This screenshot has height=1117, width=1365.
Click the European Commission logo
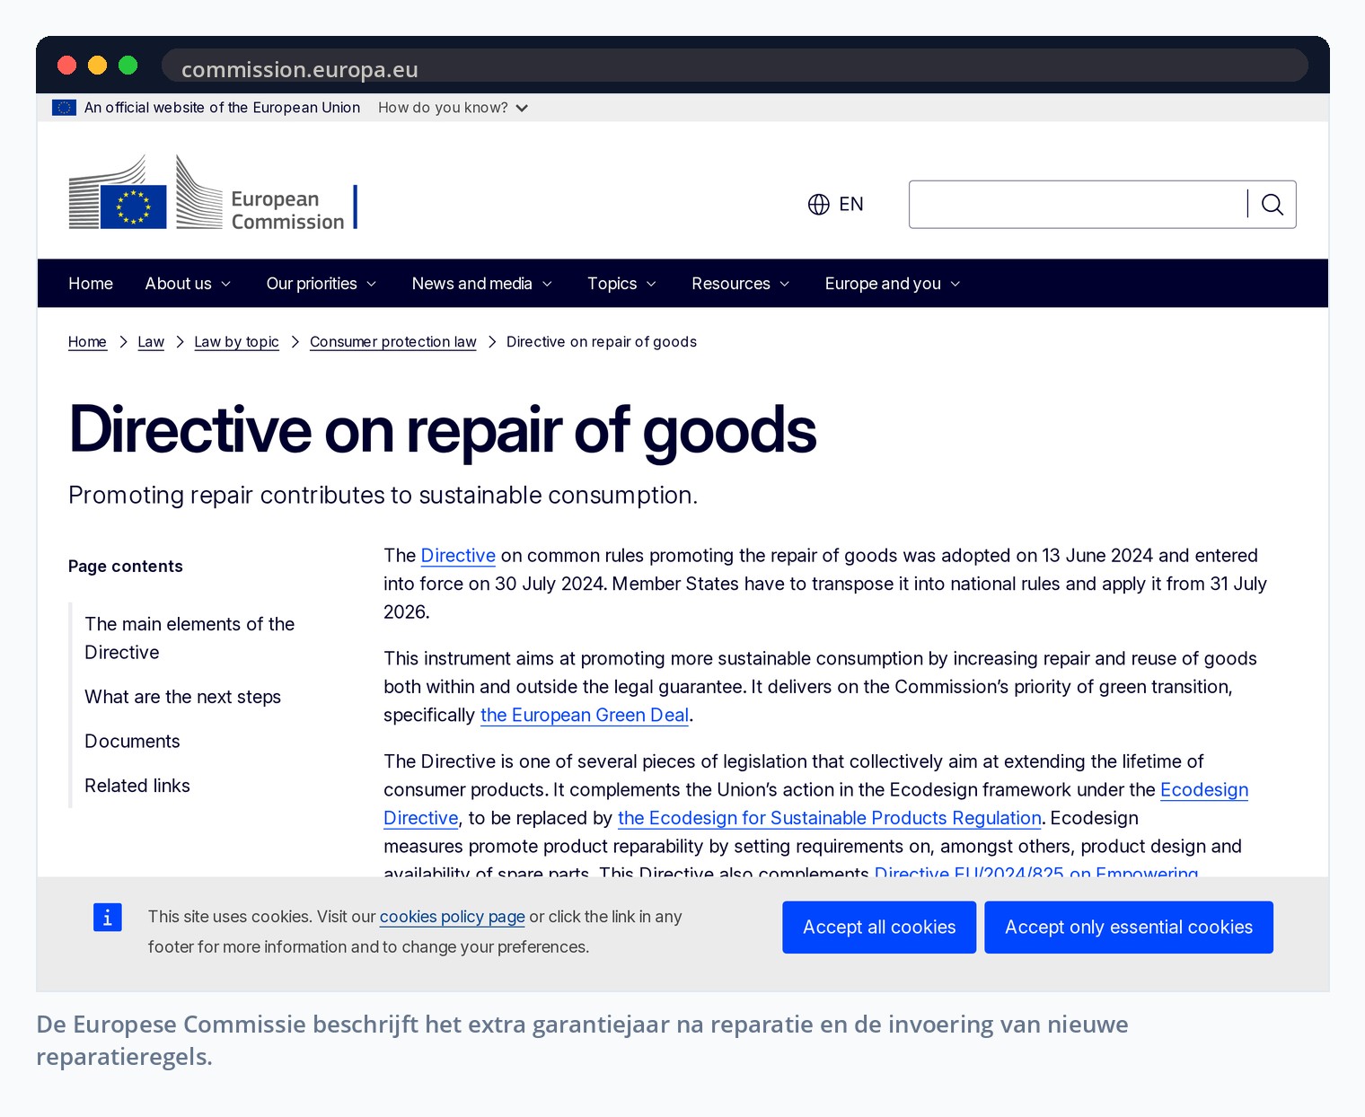point(213,192)
